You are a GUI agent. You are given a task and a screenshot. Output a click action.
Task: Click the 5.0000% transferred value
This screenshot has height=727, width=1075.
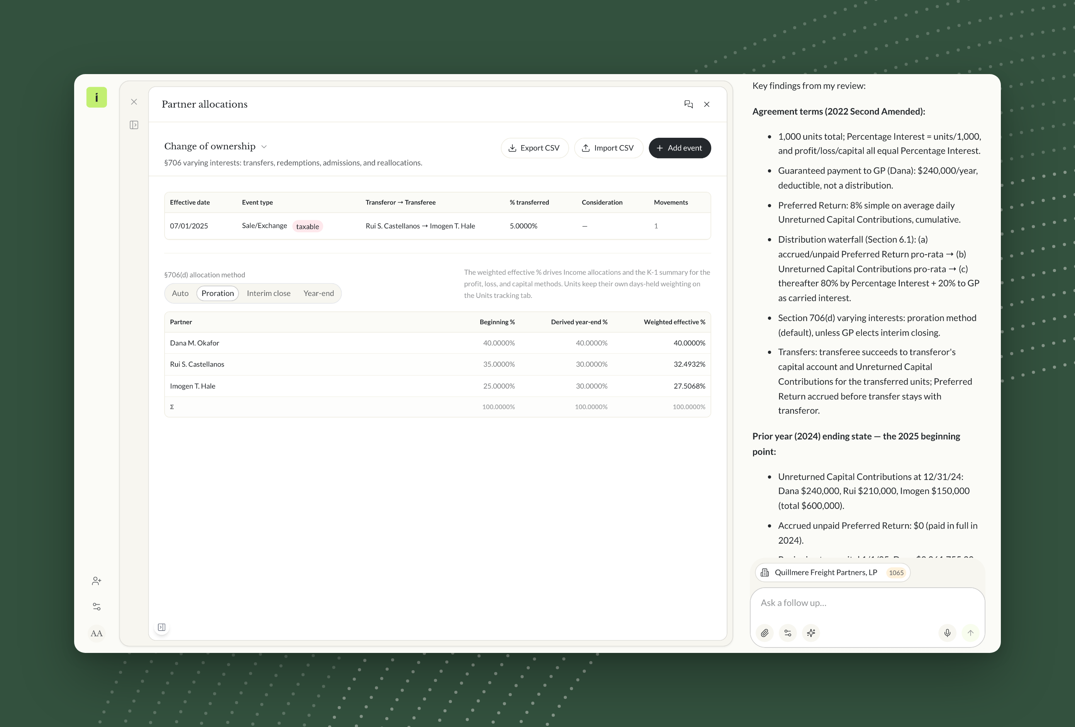(523, 226)
